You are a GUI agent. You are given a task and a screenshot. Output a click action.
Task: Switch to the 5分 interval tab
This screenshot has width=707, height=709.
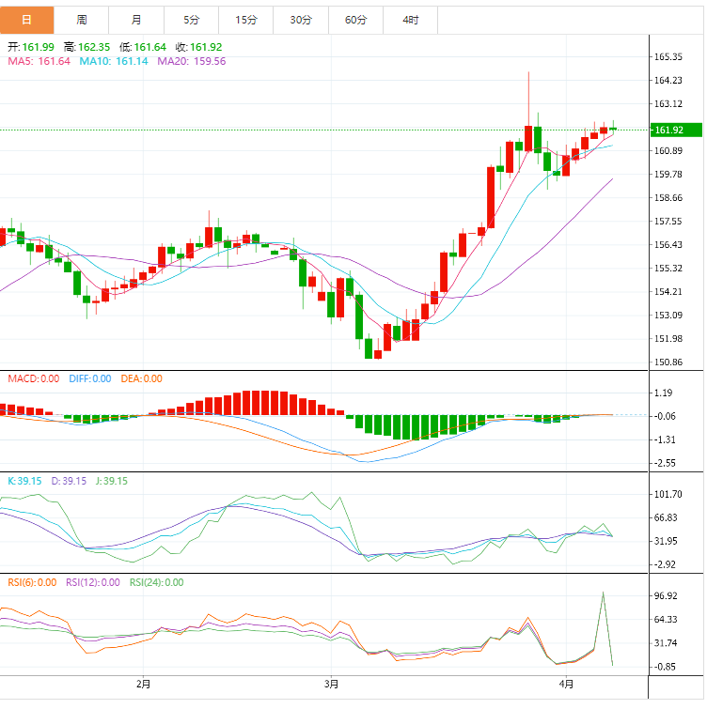pyautogui.click(x=192, y=20)
